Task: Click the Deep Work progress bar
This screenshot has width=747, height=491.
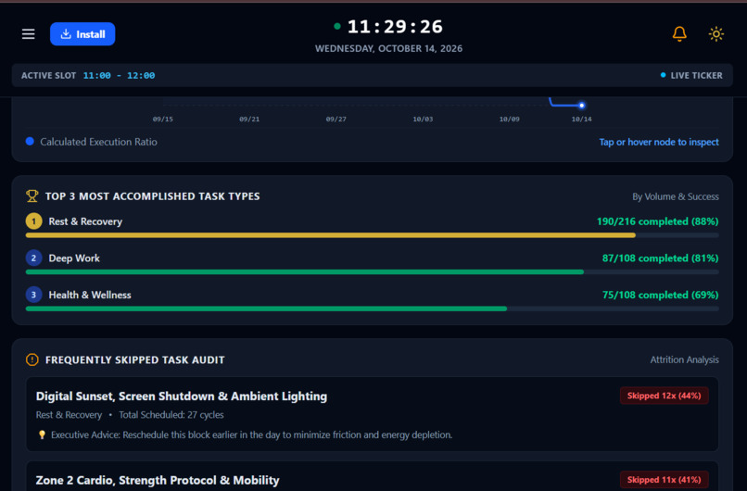Action: pos(372,272)
